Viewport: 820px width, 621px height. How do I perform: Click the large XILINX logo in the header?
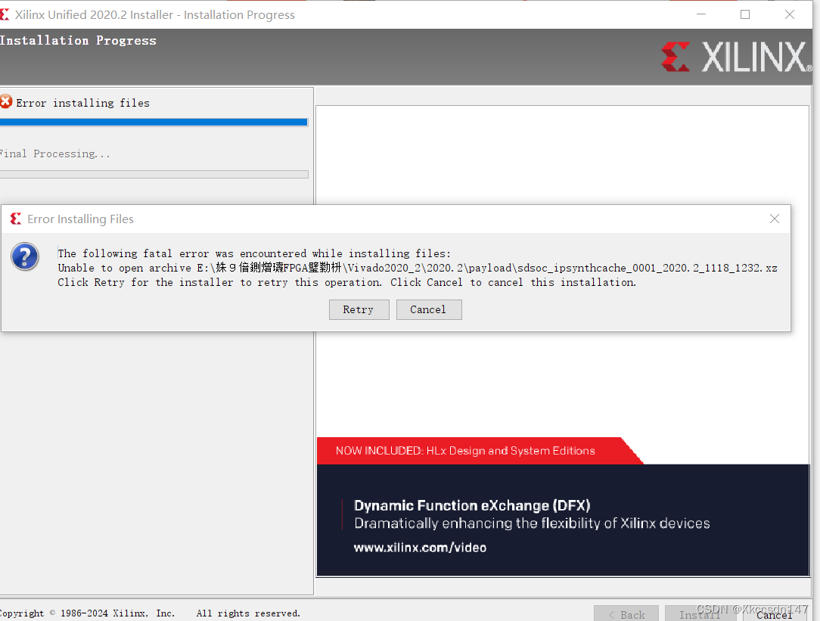pyautogui.click(x=736, y=57)
